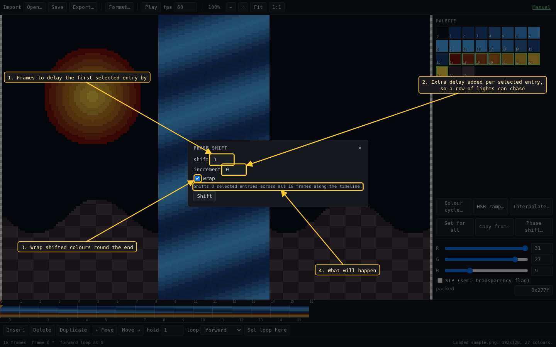The width and height of the screenshot is (556, 347).
Task: Move the frame left with ← Move
Action: (x=105, y=330)
